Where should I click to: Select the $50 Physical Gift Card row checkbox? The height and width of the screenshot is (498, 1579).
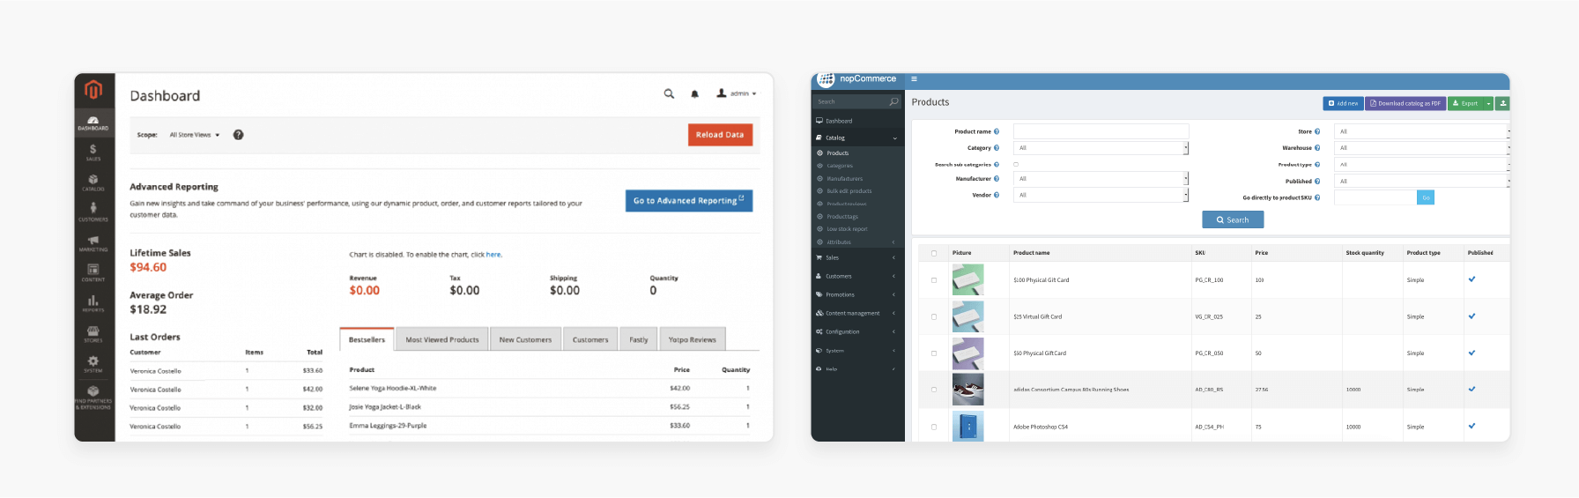coord(934,353)
